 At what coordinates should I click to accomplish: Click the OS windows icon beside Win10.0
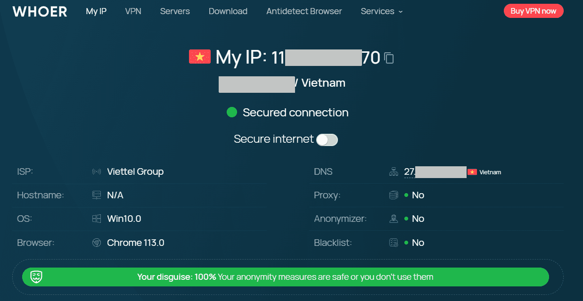point(97,219)
